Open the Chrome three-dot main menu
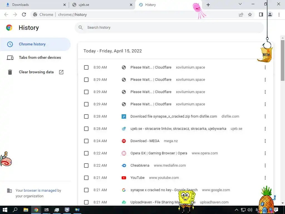285x214 pixels. click(x=279, y=14)
